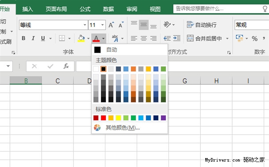Switch to 数据 tab
The image size is (269, 167).
click(108, 9)
